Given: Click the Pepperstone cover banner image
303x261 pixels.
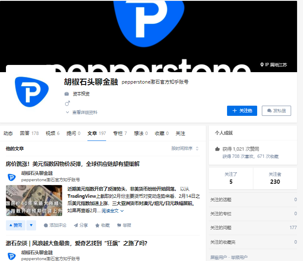Looking at the screenshot, I should pos(149,36).
